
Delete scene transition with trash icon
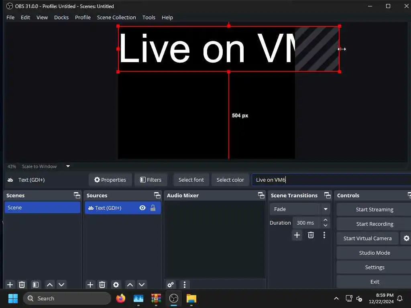(x=311, y=235)
